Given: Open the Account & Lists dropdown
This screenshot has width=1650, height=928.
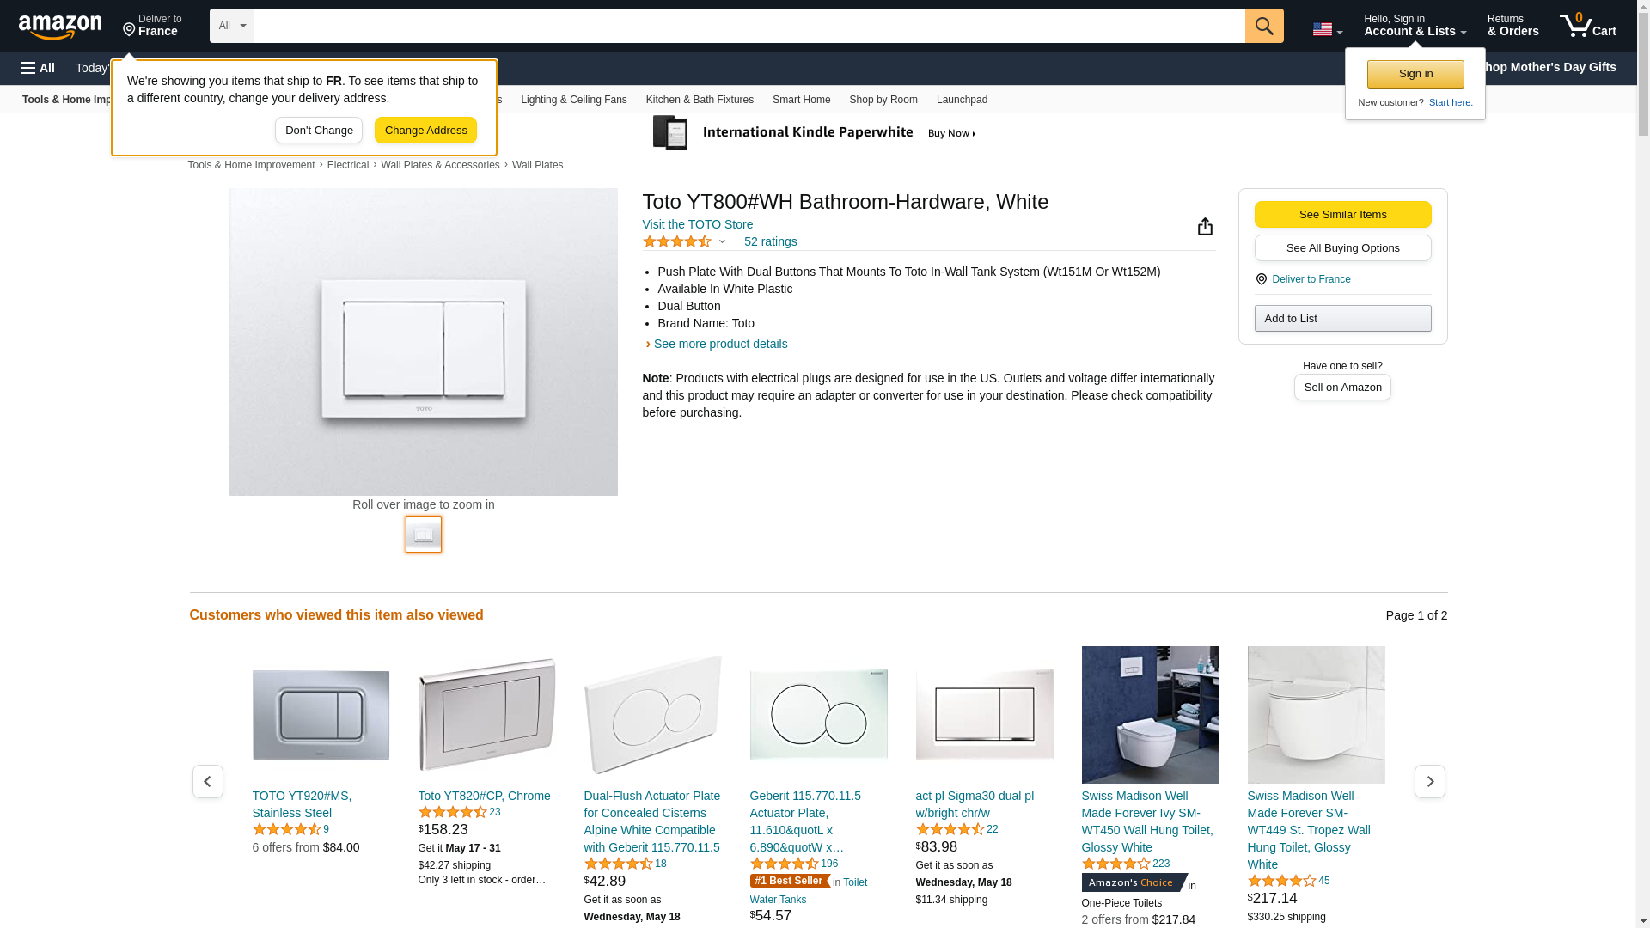Looking at the screenshot, I should [1415, 26].
